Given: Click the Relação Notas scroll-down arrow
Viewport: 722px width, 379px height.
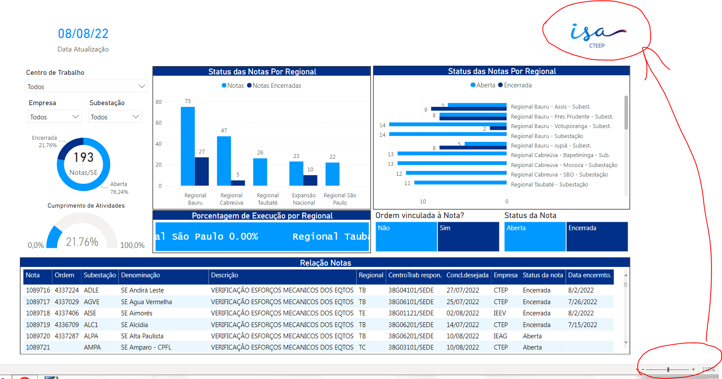Looking at the screenshot, I should [625, 342].
